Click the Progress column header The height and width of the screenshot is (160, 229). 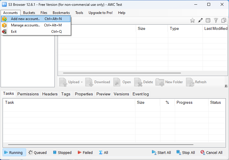[192, 102]
